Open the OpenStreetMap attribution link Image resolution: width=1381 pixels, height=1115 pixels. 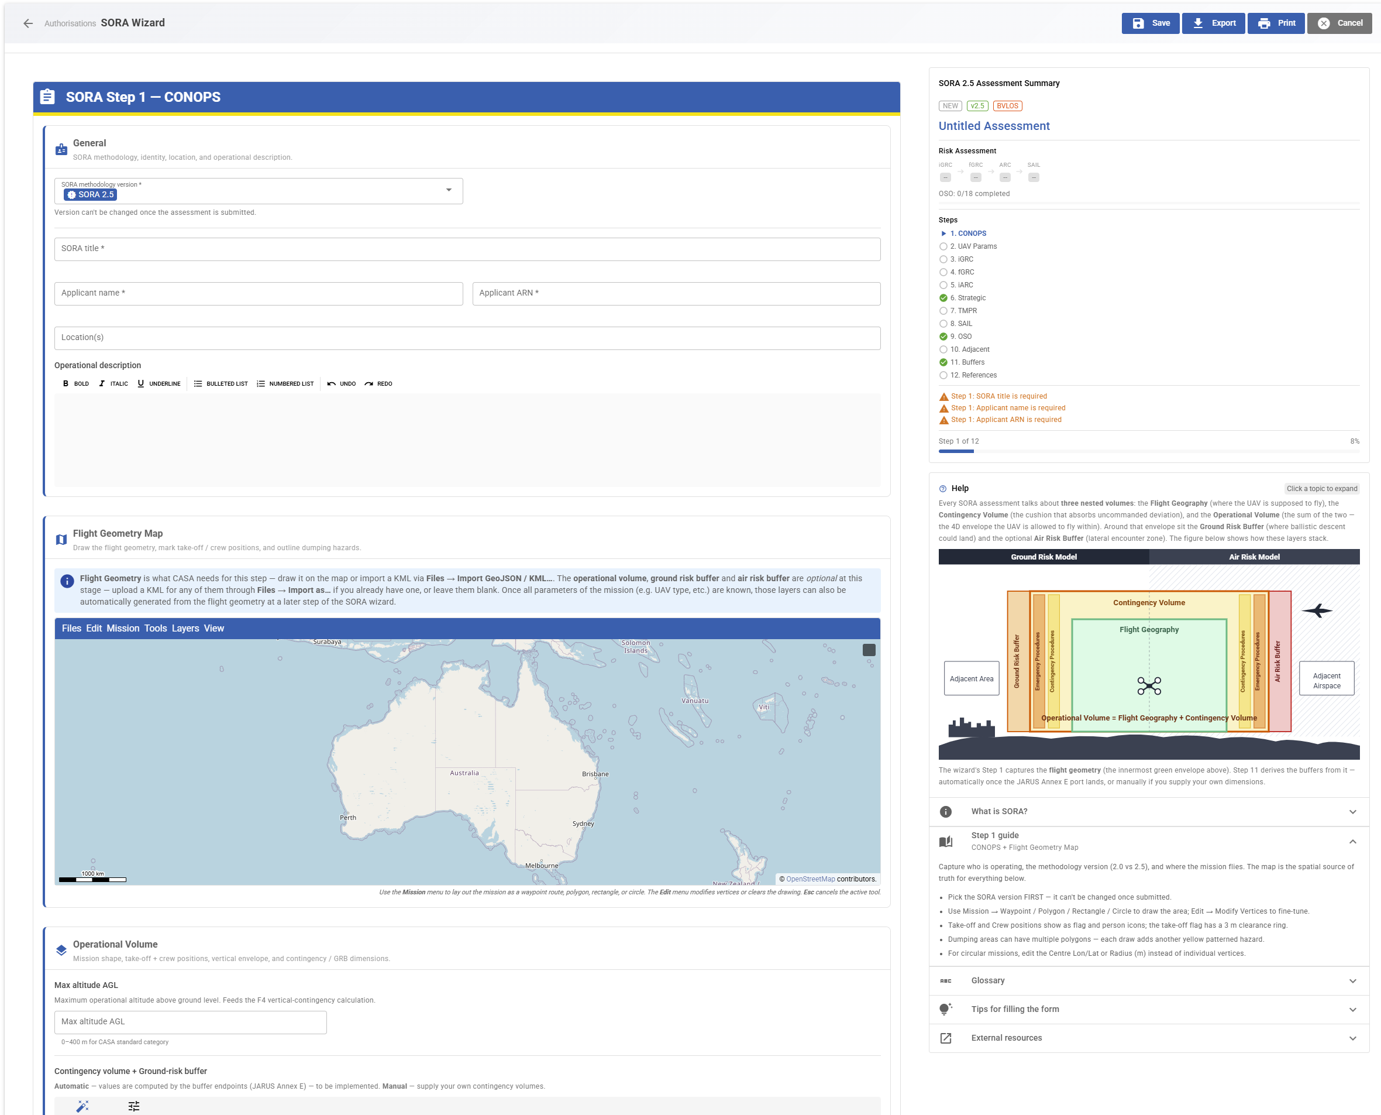(x=810, y=879)
